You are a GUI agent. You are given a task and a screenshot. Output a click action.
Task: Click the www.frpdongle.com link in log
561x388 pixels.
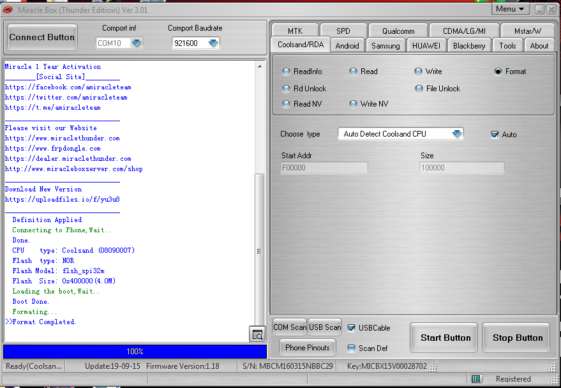[x=52, y=149]
